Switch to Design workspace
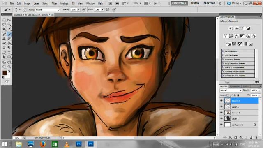 195,3
